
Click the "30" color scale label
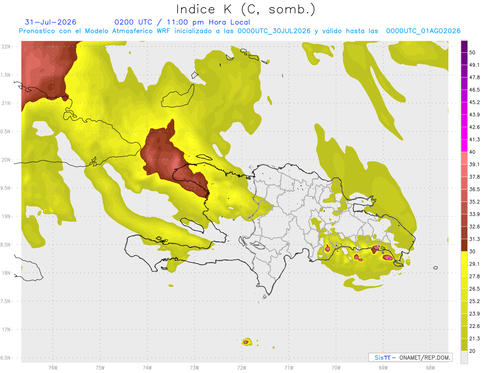click(x=473, y=251)
